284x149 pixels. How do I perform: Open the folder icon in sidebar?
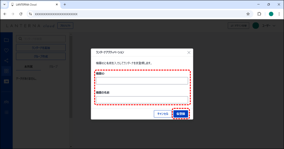pyautogui.click(x=6, y=40)
